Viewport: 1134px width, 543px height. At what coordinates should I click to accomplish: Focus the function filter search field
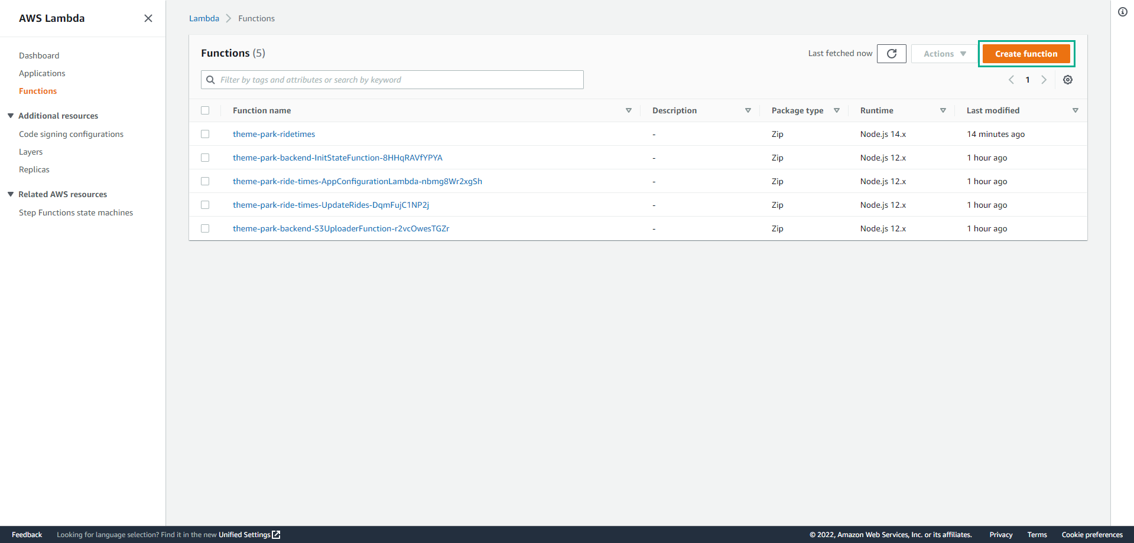click(392, 80)
